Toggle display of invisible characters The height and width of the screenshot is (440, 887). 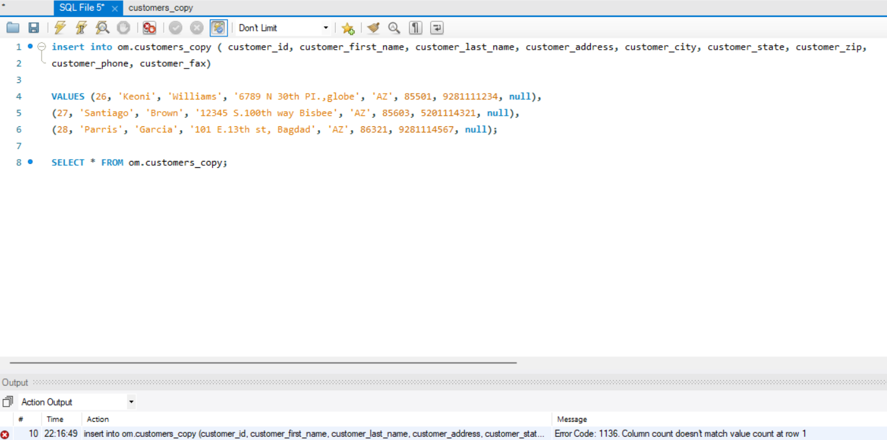pyautogui.click(x=415, y=28)
